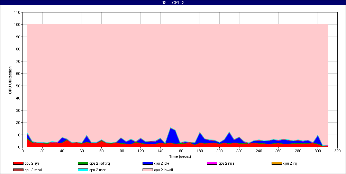Click the x-axis value 120
Screen dimensions: 346x174
pos(141,151)
